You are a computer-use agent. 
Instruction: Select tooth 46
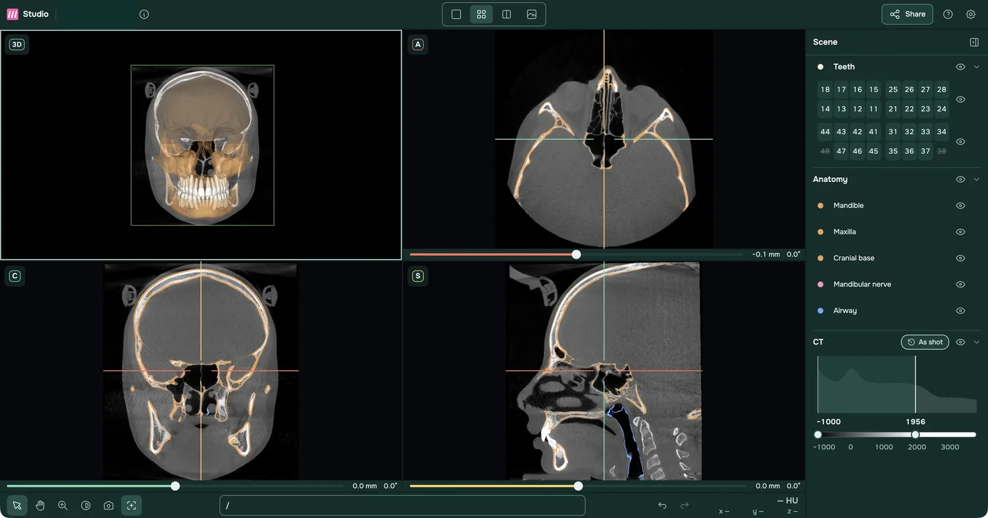click(x=857, y=151)
